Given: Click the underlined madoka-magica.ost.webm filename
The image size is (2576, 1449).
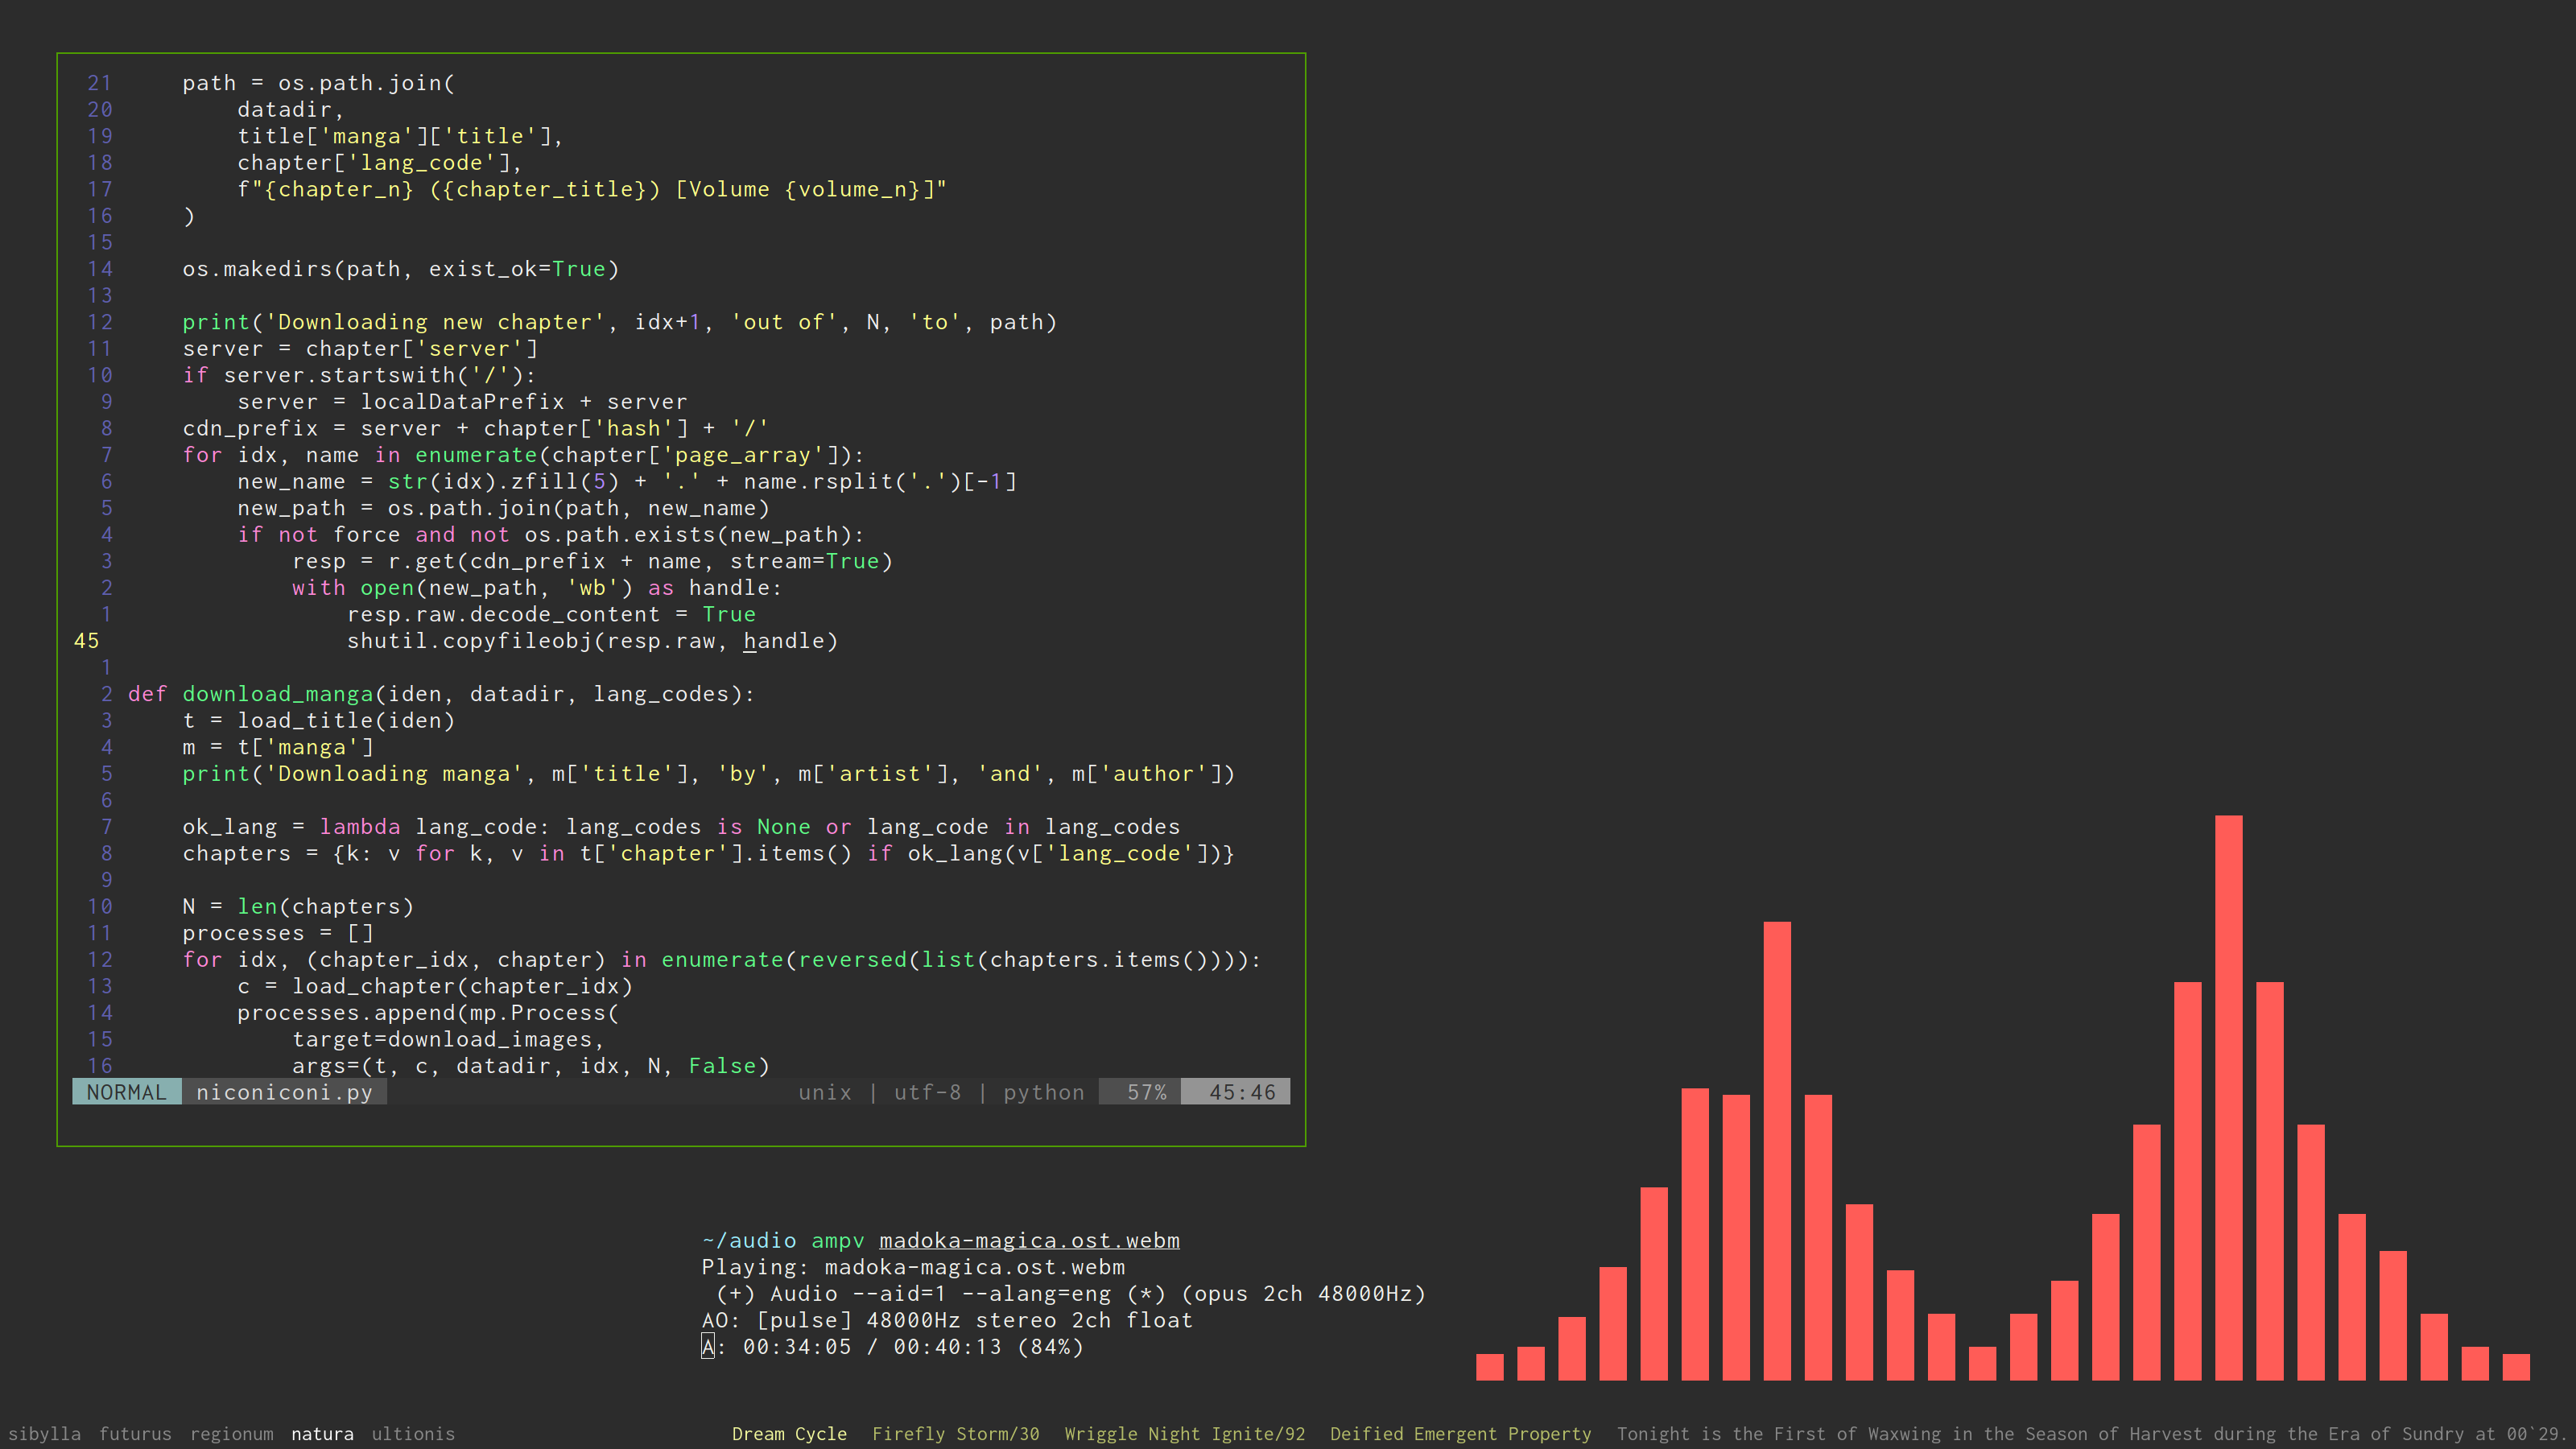Looking at the screenshot, I should 1029,1240.
